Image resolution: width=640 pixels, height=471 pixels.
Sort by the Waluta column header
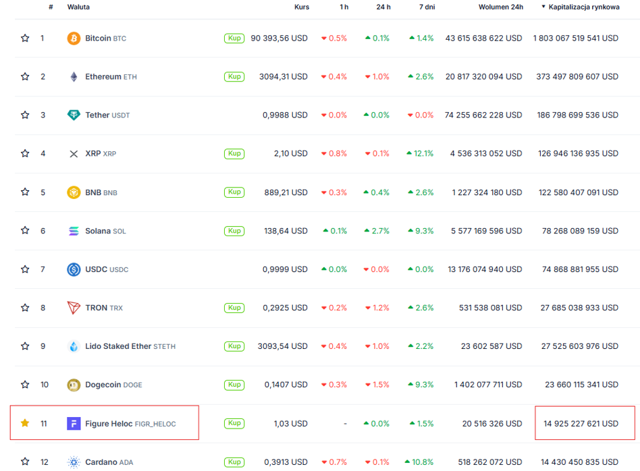(78, 7)
